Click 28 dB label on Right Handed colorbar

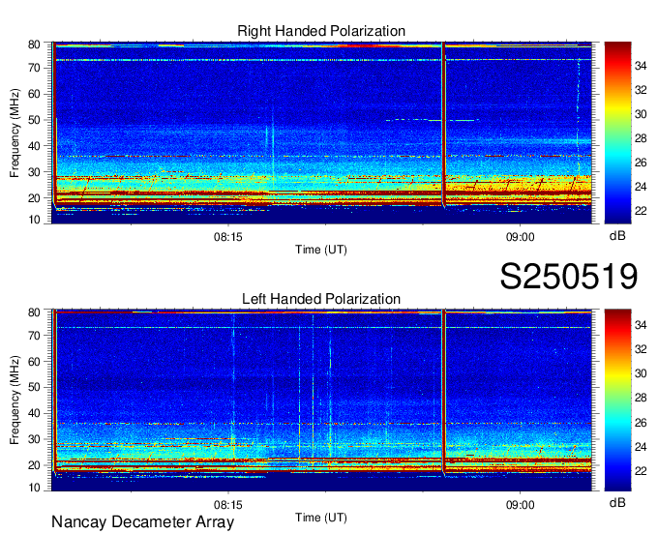pos(641,138)
